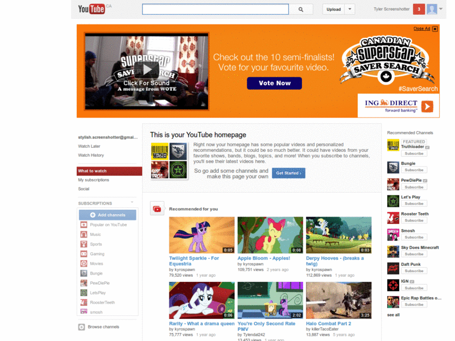This screenshot has height=341, width=455.
Task: Click the Popular on YouTube icon
Action: [x=84, y=224]
